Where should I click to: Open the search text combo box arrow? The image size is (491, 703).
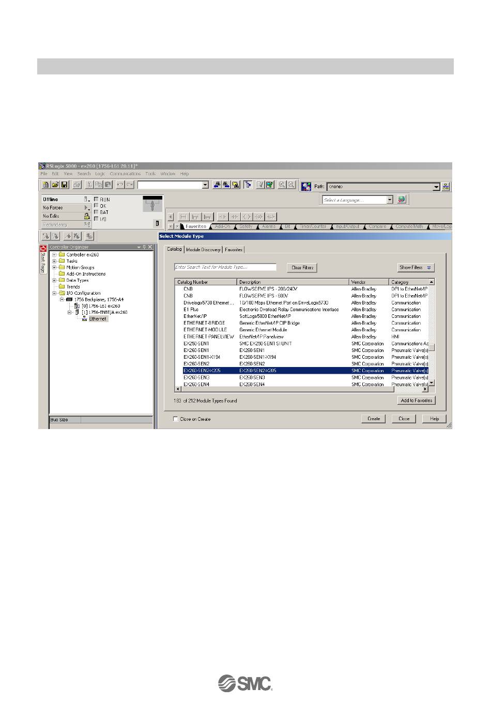pyautogui.click(x=205, y=185)
